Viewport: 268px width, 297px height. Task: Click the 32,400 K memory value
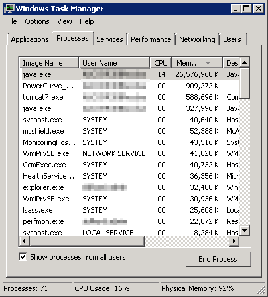point(204,187)
